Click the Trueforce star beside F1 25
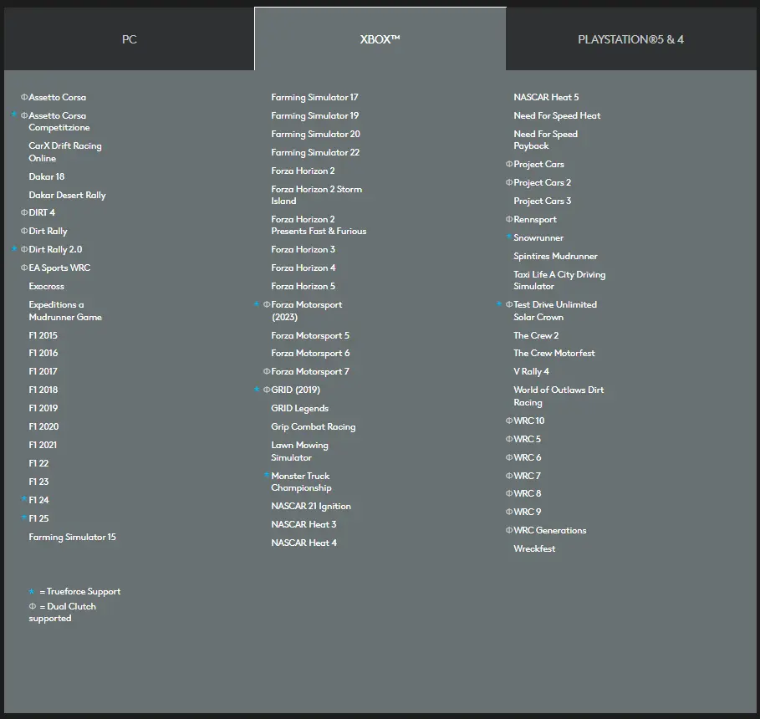Screen dimensions: 760x719 coord(24,518)
